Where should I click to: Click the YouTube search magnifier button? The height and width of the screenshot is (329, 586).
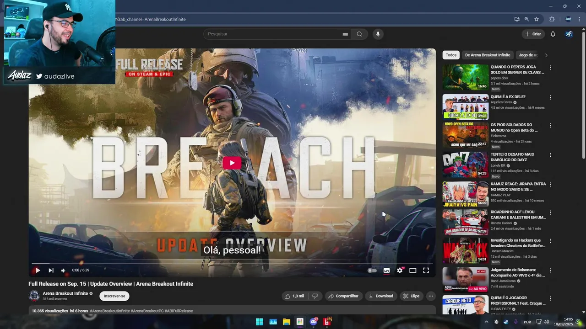(x=359, y=34)
